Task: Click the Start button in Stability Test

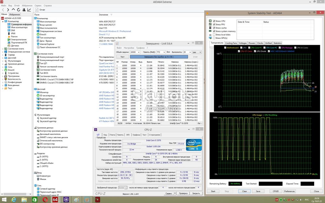Action: (213, 191)
